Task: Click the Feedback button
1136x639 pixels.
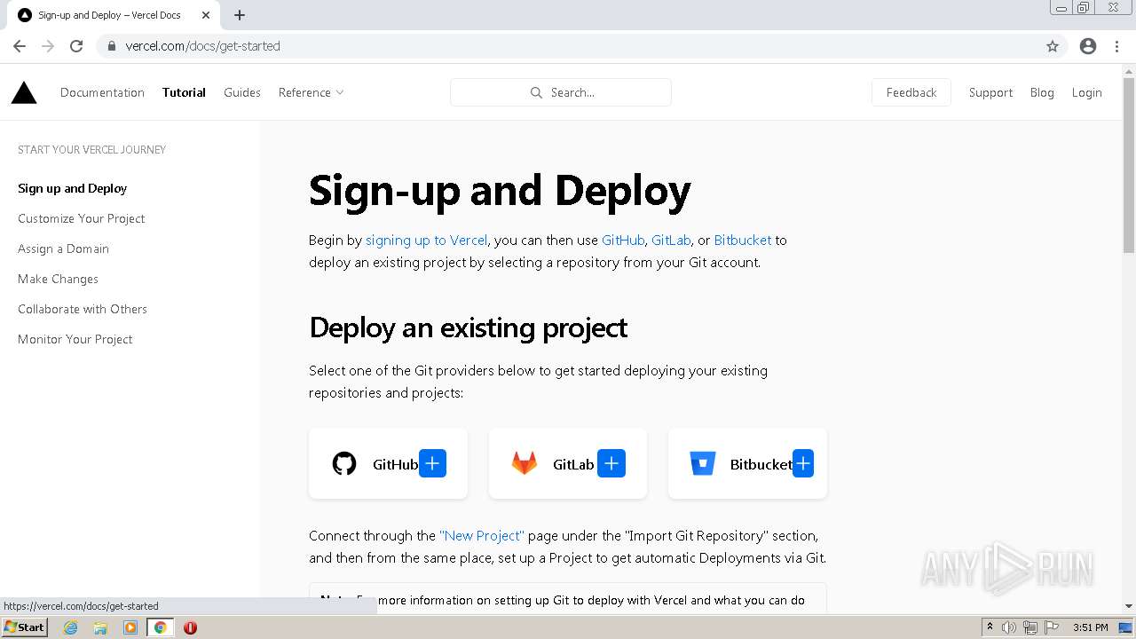Action: [911, 92]
